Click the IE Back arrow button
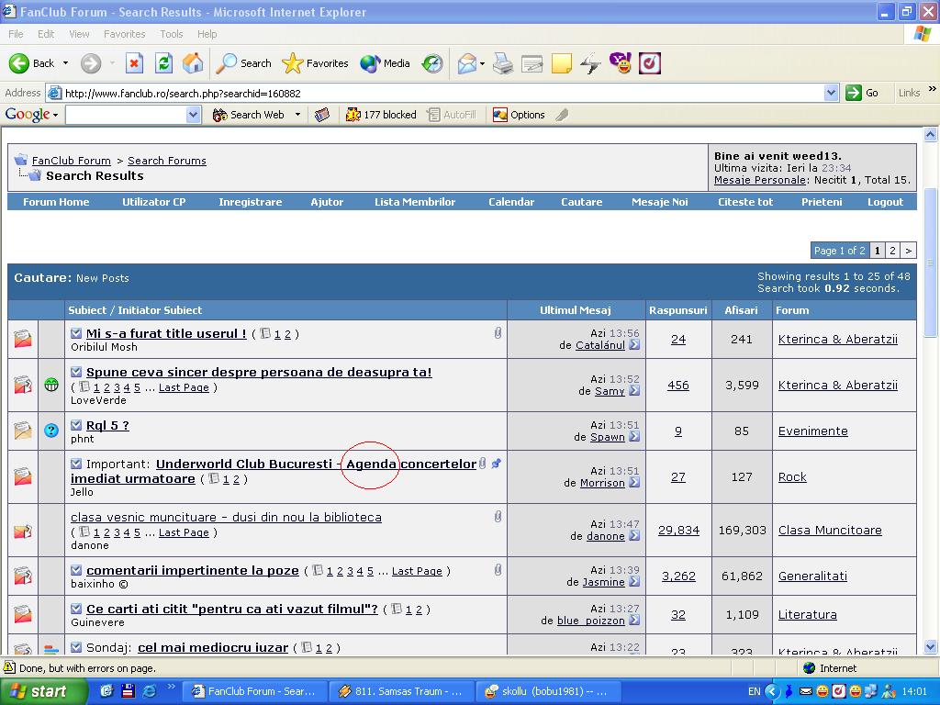This screenshot has height=705, width=940. click(31, 63)
